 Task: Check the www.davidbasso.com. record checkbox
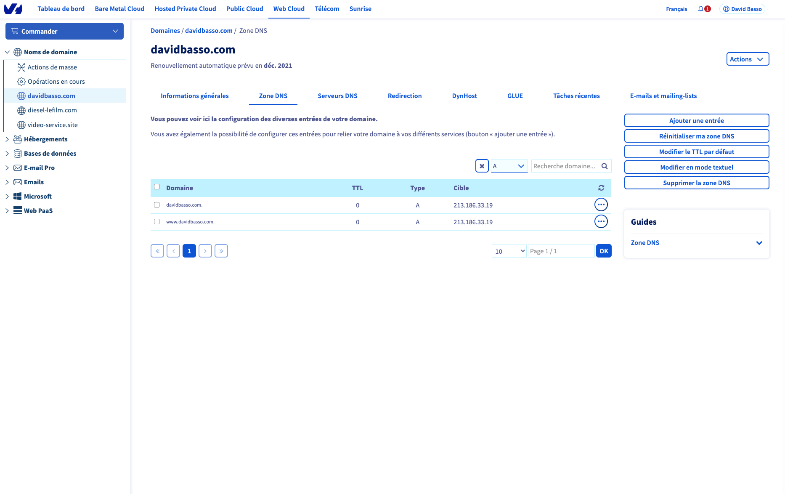(x=157, y=222)
